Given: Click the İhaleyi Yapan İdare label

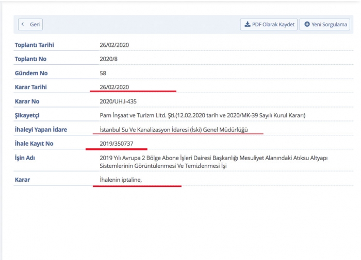Looking at the screenshot, I should [41, 130].
